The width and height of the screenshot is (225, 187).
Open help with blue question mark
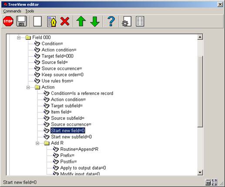click(111, 21)
